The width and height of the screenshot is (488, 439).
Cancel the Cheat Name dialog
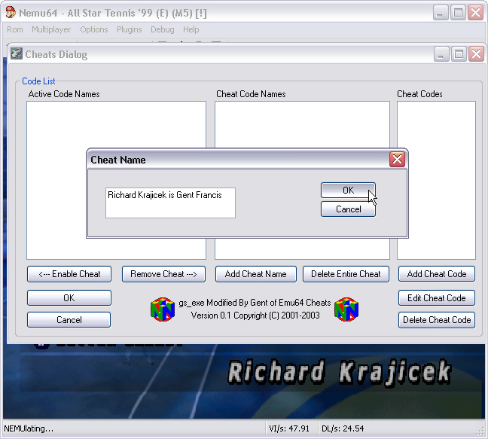coord(348,209)
